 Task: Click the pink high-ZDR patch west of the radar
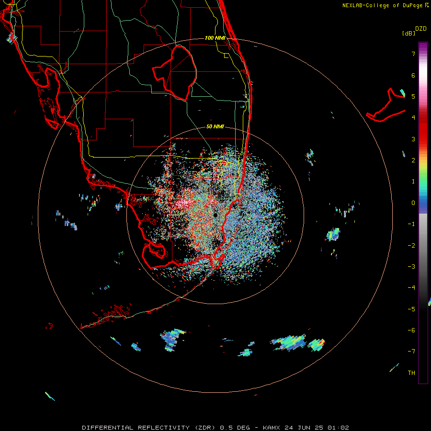coord(183,203)
